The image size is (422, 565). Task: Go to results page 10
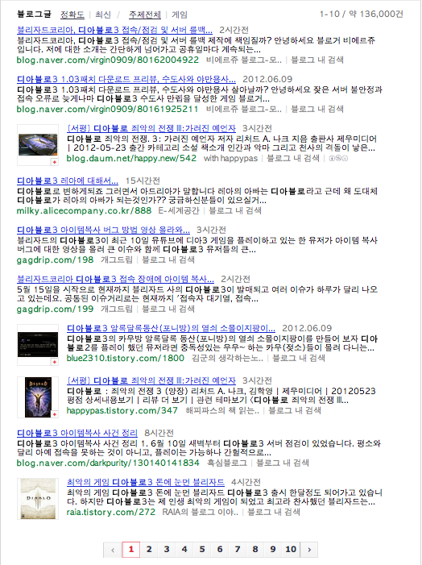[x=291, y=550]
